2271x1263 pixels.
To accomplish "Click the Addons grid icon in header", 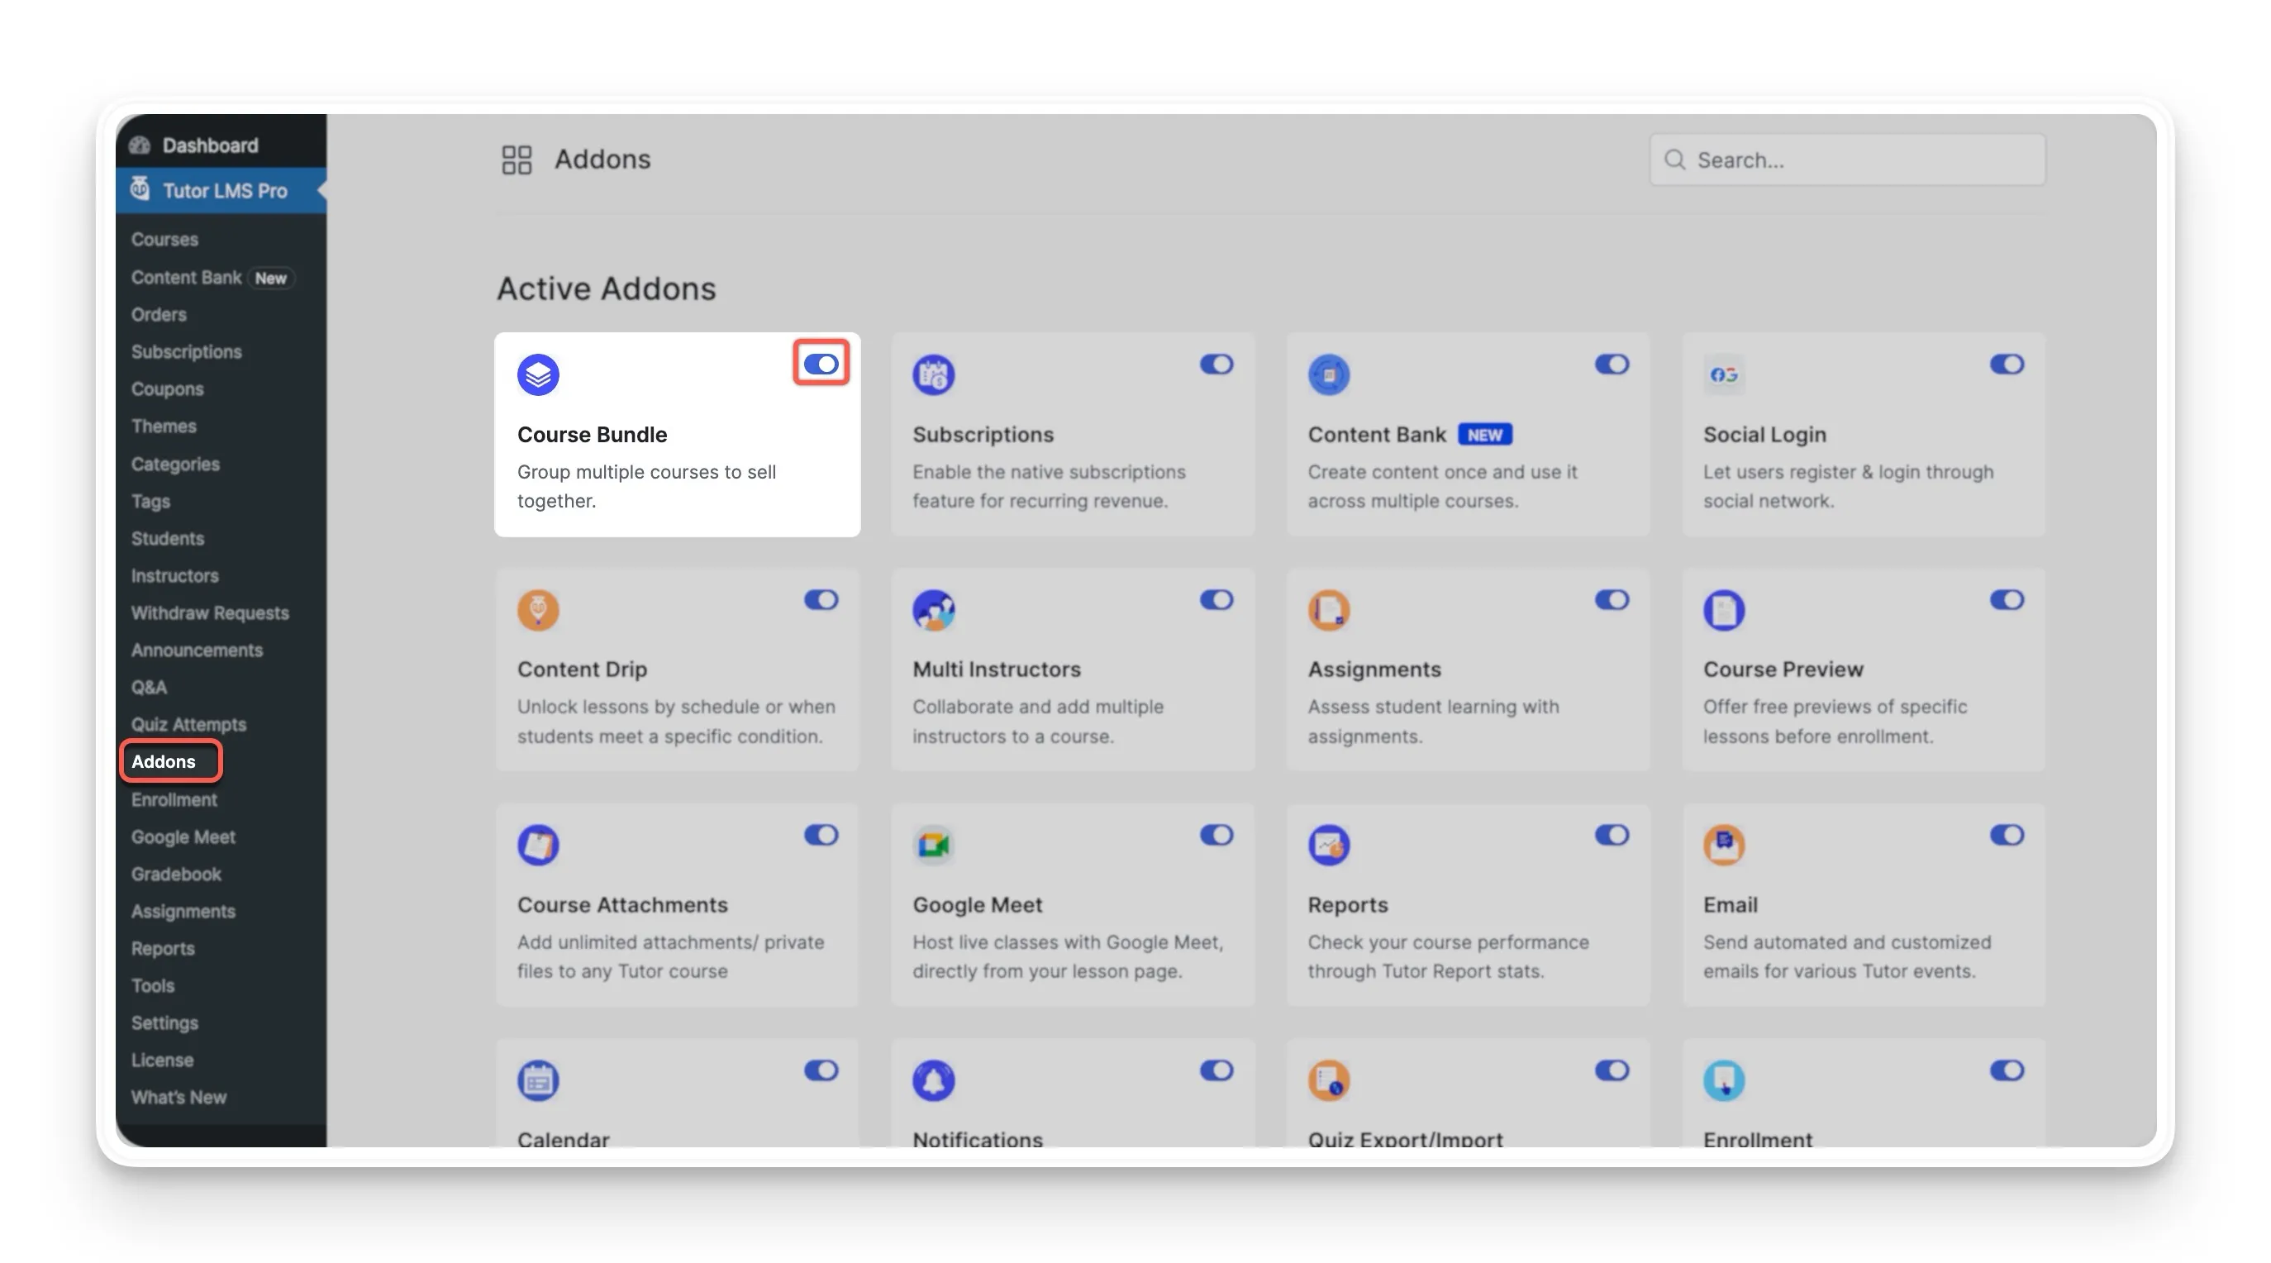I will (517, 160).
